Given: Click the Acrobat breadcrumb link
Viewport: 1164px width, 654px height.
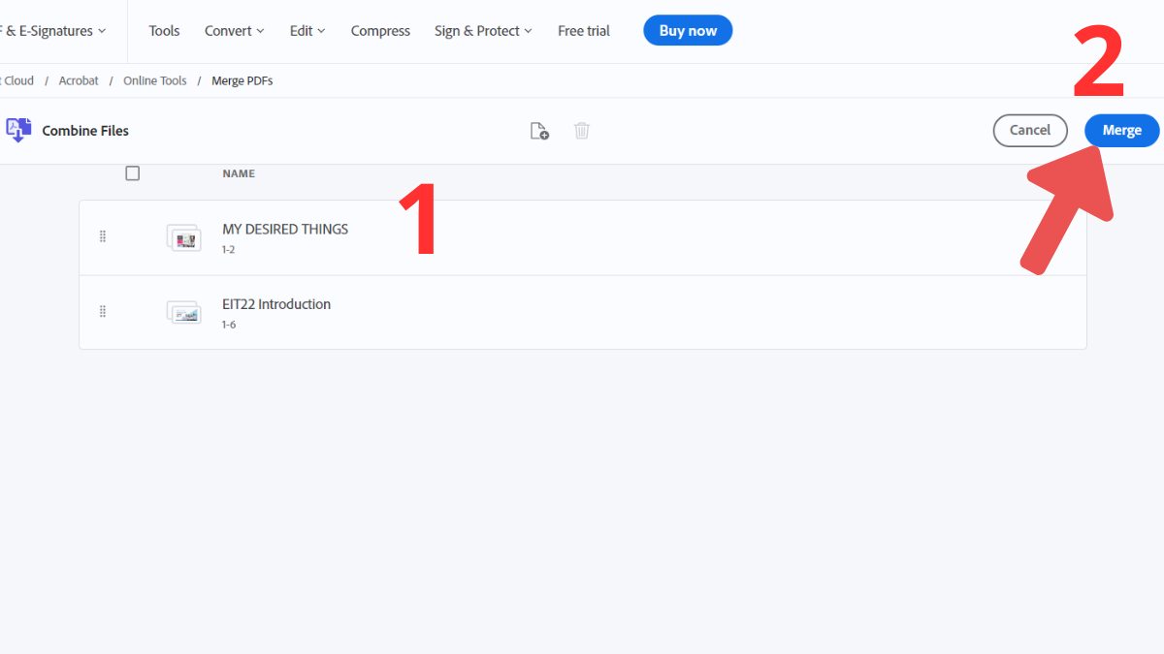Looking at the screenshot, I should (79, 80).
